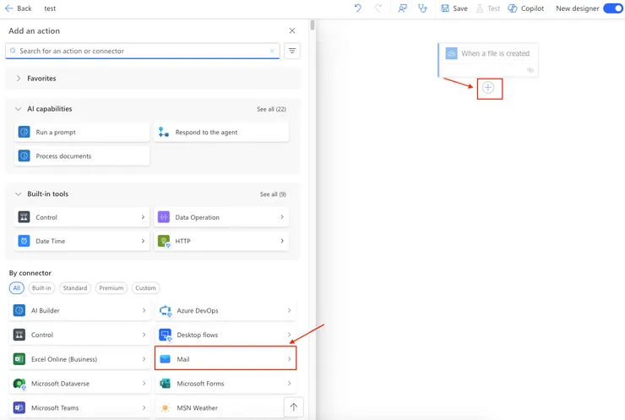The height and width of the screenshot is (420, 625).
Task: Click the Microsoft Dataverse icon
Action: 19,384
